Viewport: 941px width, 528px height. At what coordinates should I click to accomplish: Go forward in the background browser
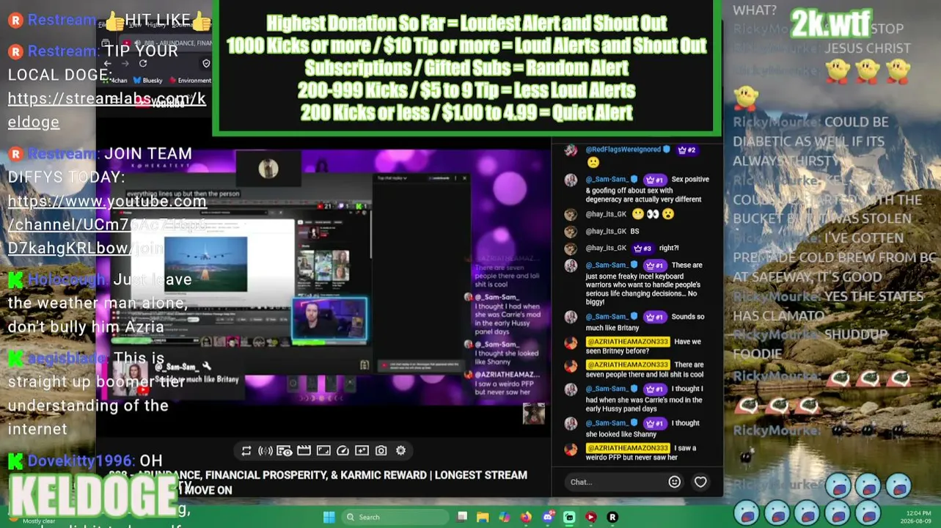coord(125,64)
